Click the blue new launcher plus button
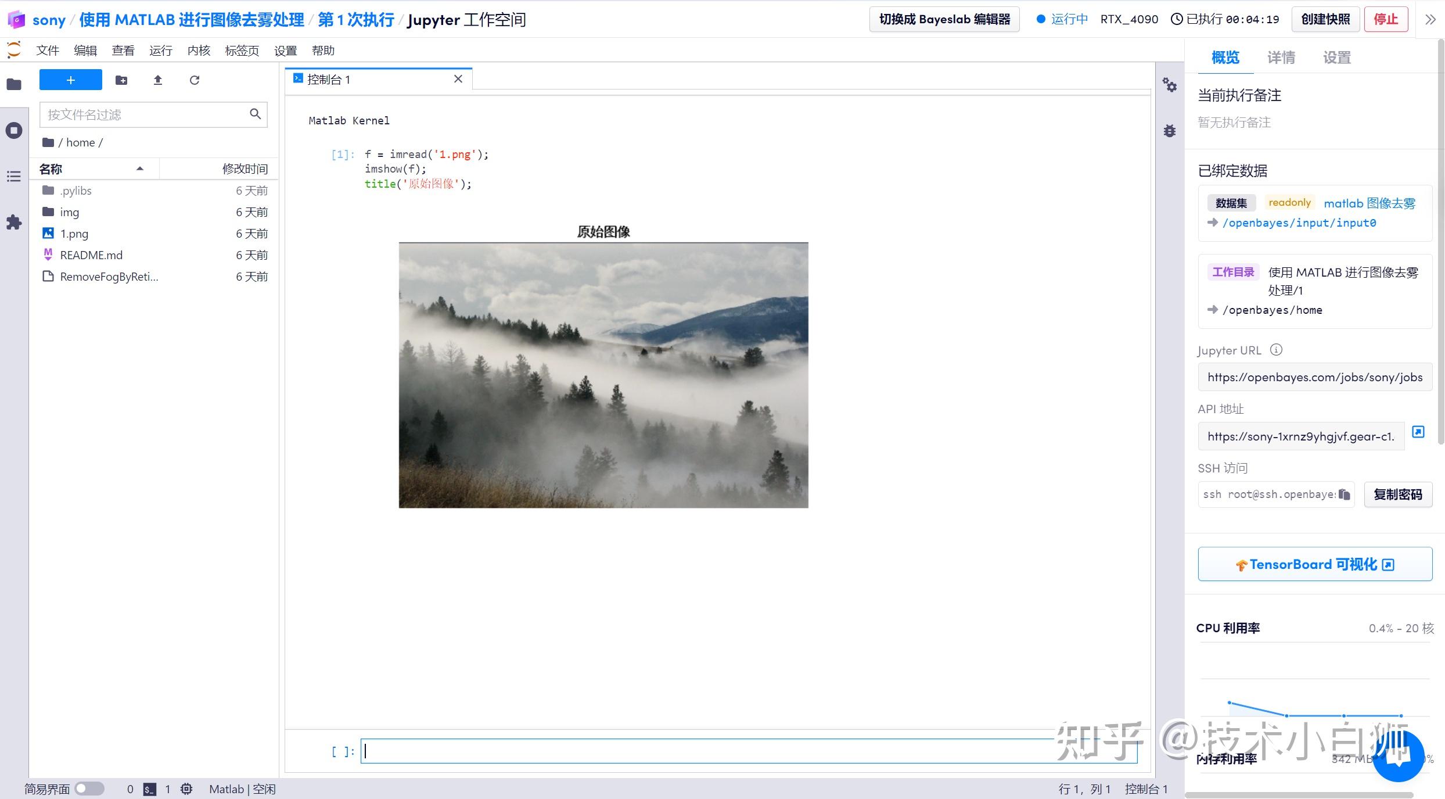Screen dimensions: 1445x799 71,80
